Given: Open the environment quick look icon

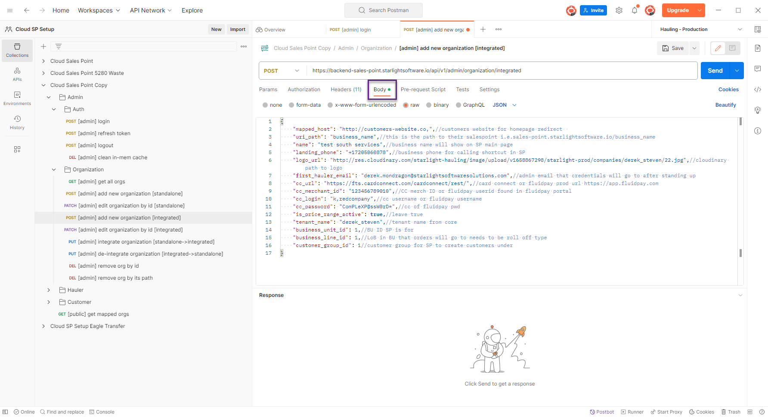Looking at the screenshot, I should (x=758, y=29).
